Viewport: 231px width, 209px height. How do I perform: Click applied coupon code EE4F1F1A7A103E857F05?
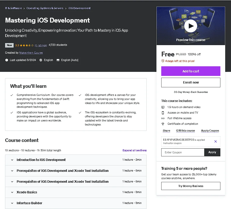(x=178, y=140)
